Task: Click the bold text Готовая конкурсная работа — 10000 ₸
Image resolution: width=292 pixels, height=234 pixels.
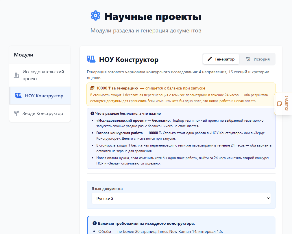Action: [129, 133]
